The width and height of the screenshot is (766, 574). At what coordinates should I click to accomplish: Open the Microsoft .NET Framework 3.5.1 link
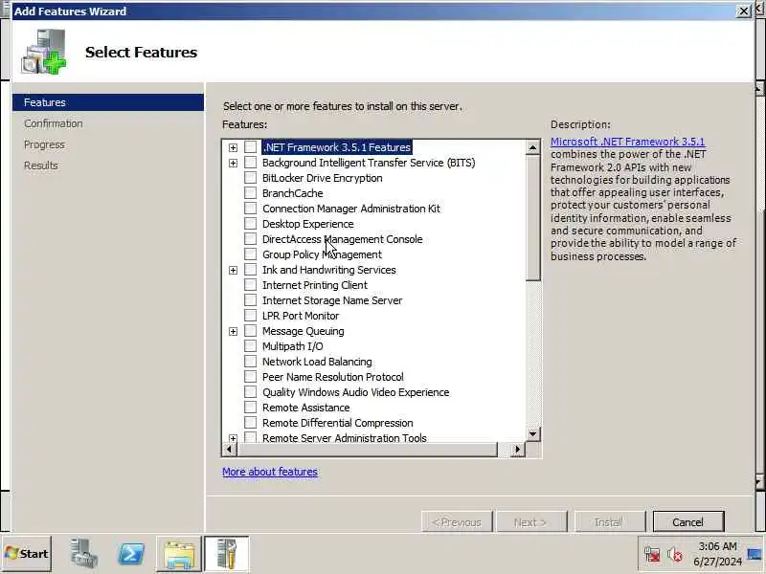click(628, 142)
